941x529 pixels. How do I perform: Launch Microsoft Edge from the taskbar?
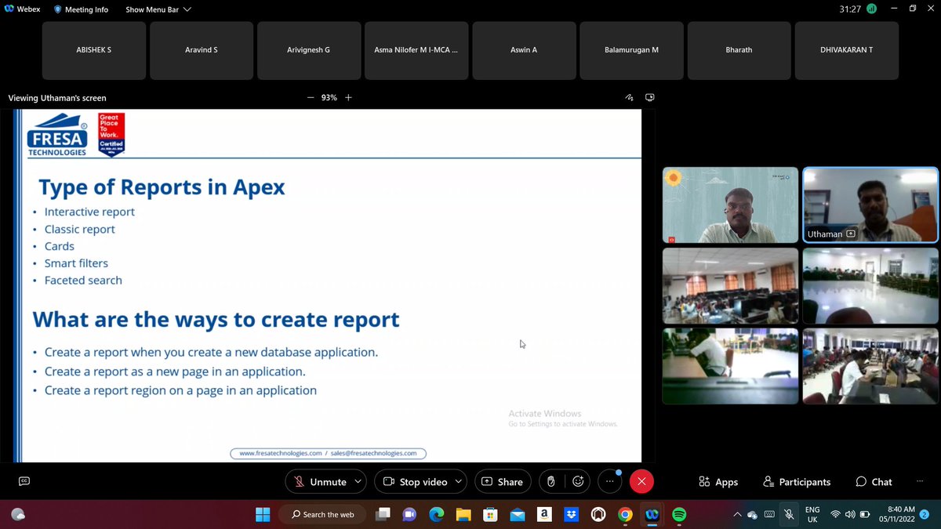pyautogui.click(x=436, y=514)
